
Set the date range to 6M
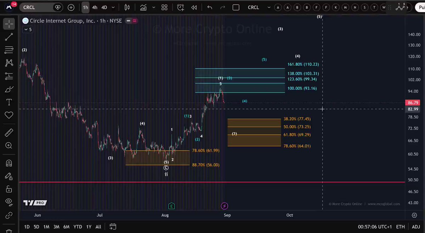pos(66,227)
